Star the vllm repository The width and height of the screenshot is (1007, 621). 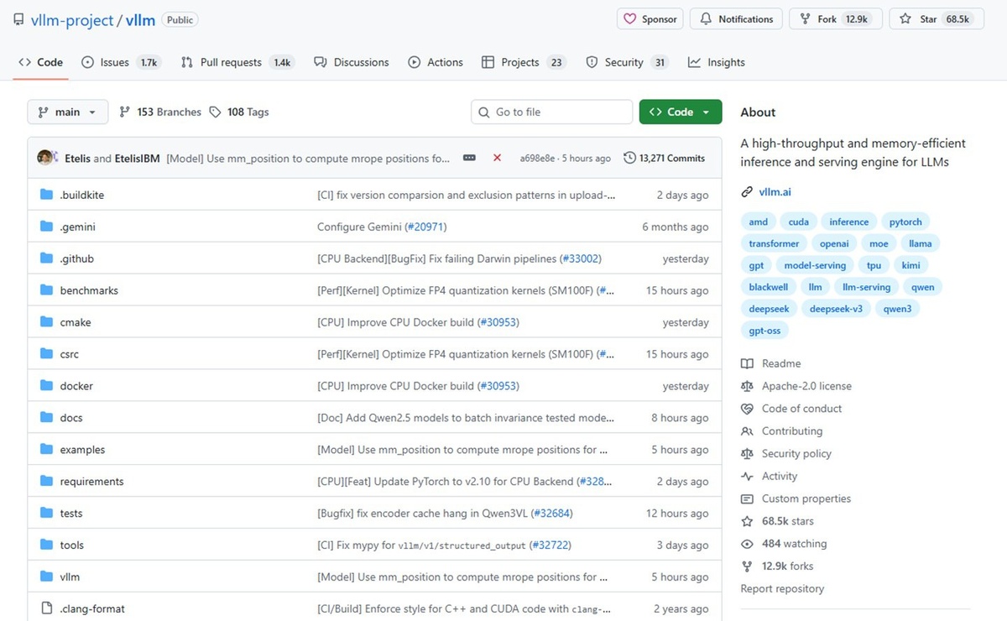click(x=936, y=19)
